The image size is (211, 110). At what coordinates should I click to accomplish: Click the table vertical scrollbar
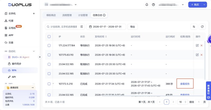(205, 60)
